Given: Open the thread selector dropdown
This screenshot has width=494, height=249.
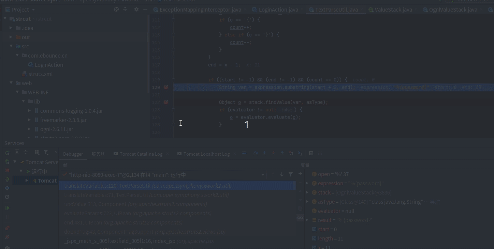Looking at the screenshot, I should tap(263, 175).
